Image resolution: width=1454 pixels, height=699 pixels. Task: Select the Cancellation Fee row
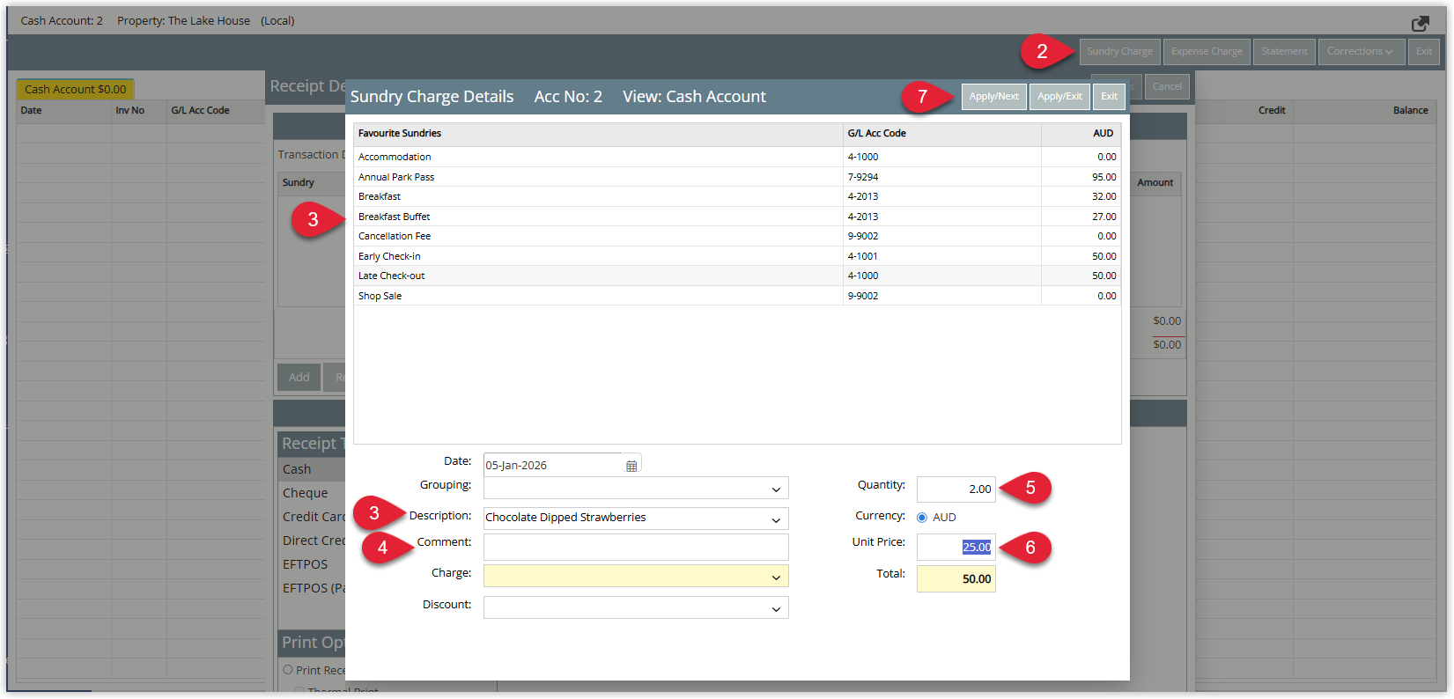(737, 236)
